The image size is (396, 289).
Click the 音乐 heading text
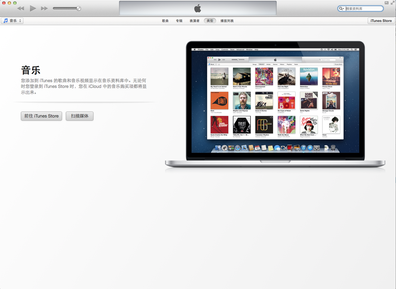31,70
